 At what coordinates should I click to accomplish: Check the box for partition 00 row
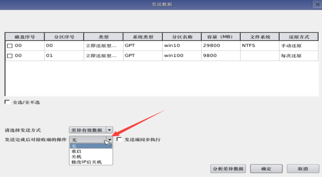click(10, 46)
